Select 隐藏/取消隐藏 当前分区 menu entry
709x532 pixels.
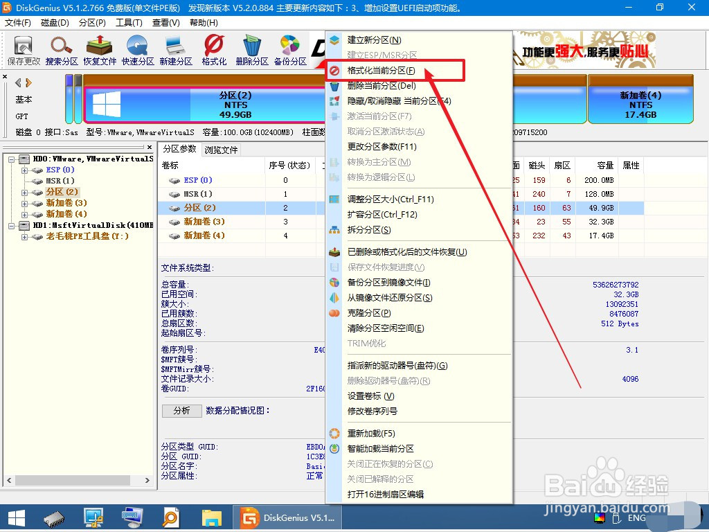[x=419, y=101]
